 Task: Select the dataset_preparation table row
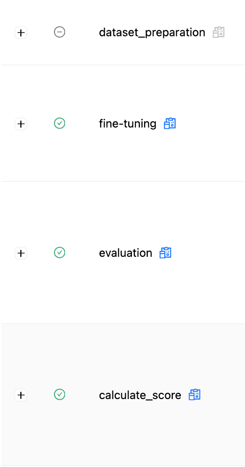click(x=123, y=32)
